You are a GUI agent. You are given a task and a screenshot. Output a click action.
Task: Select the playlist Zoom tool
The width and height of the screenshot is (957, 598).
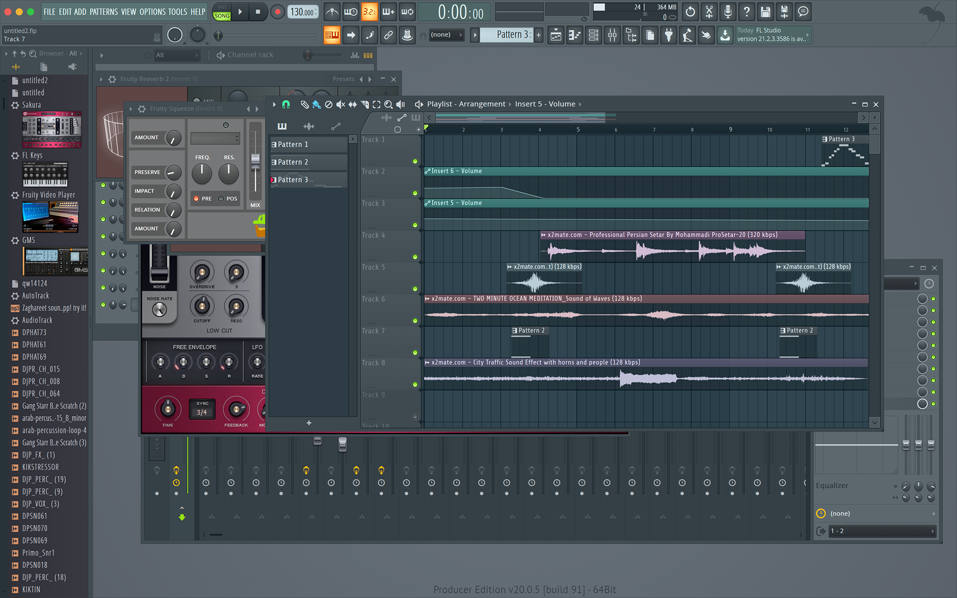coord(388,104)
